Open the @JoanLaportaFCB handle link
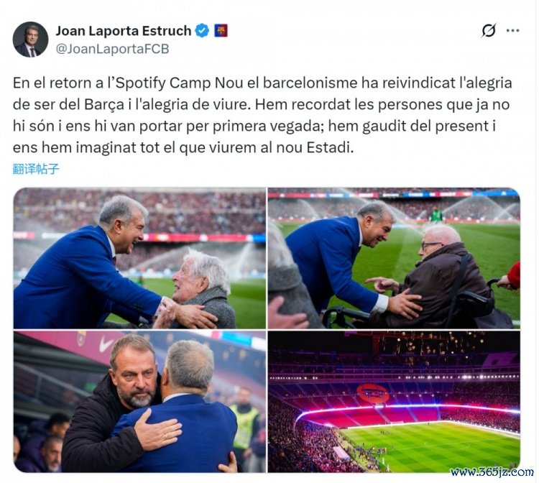Image resolution: width=539 pixels, height=483 pixels. pyautogui.click(x=112, y=49)
